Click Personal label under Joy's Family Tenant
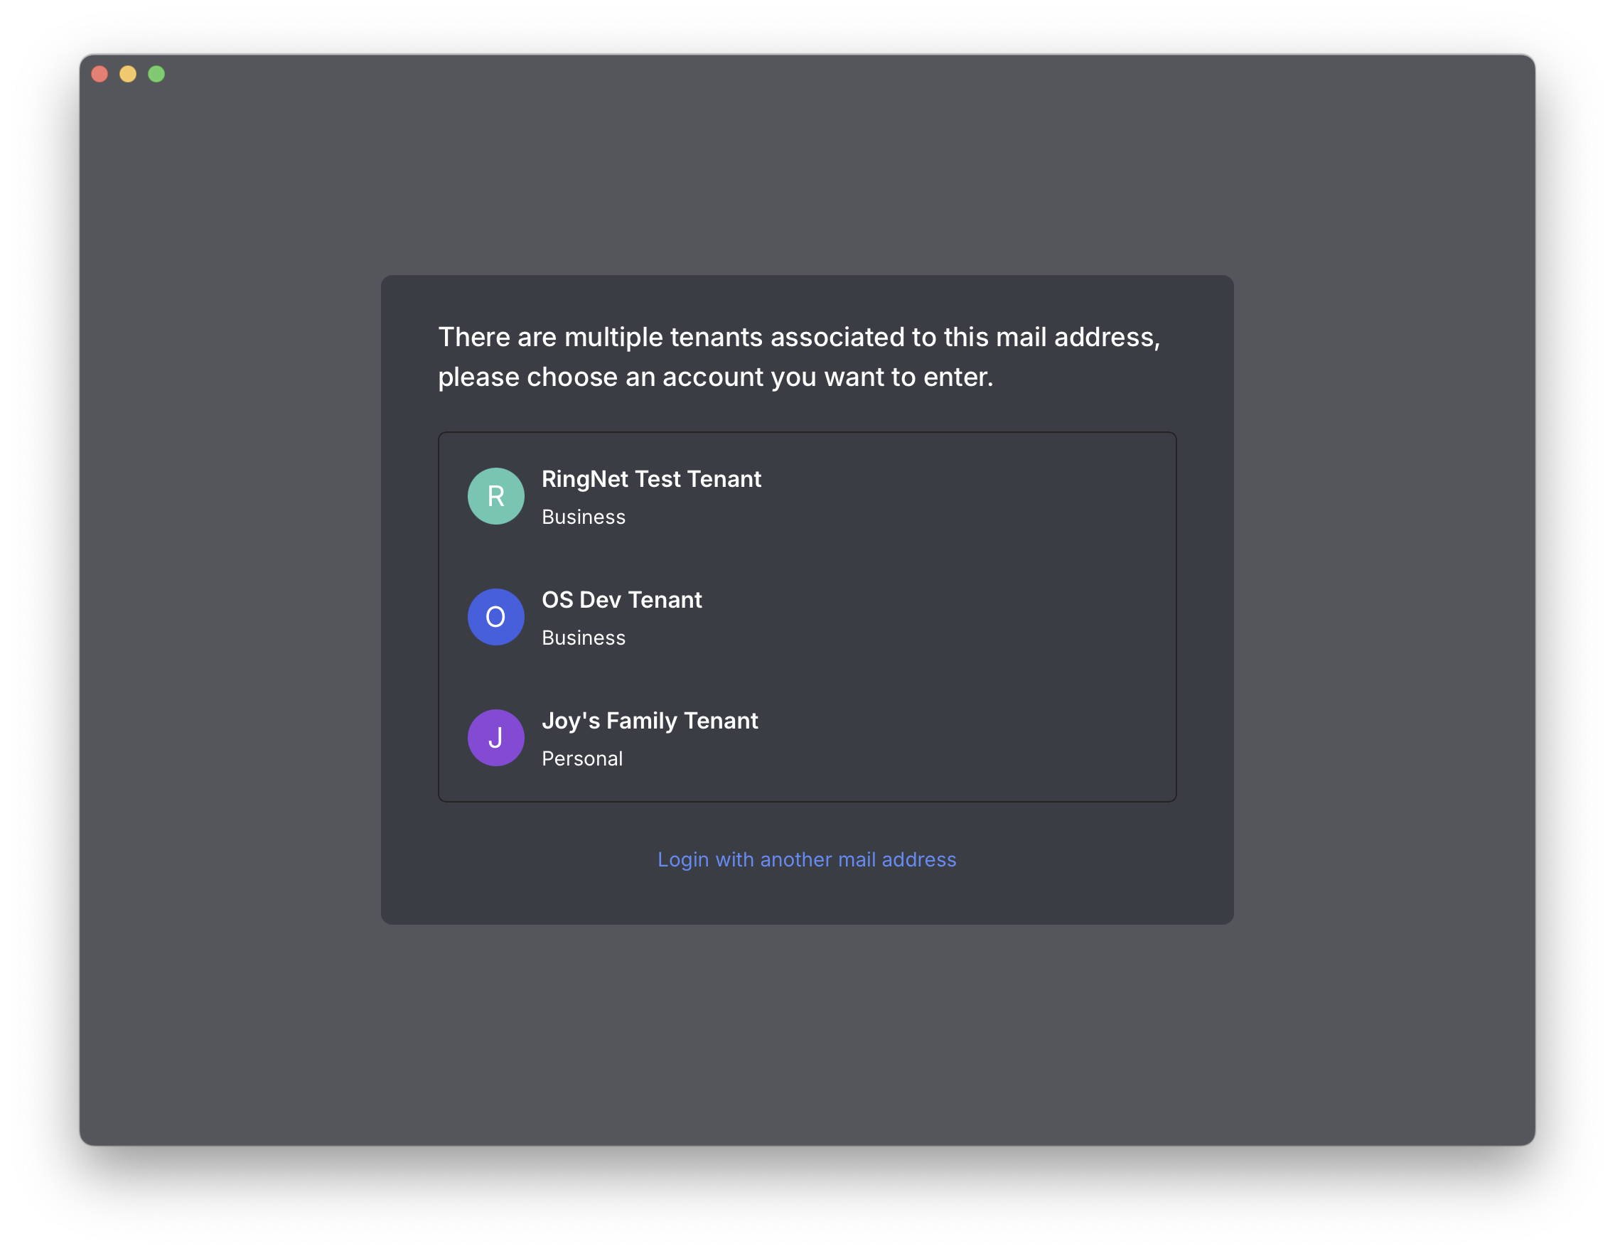Screen dimensions: 1615x1251 [582, 758]
